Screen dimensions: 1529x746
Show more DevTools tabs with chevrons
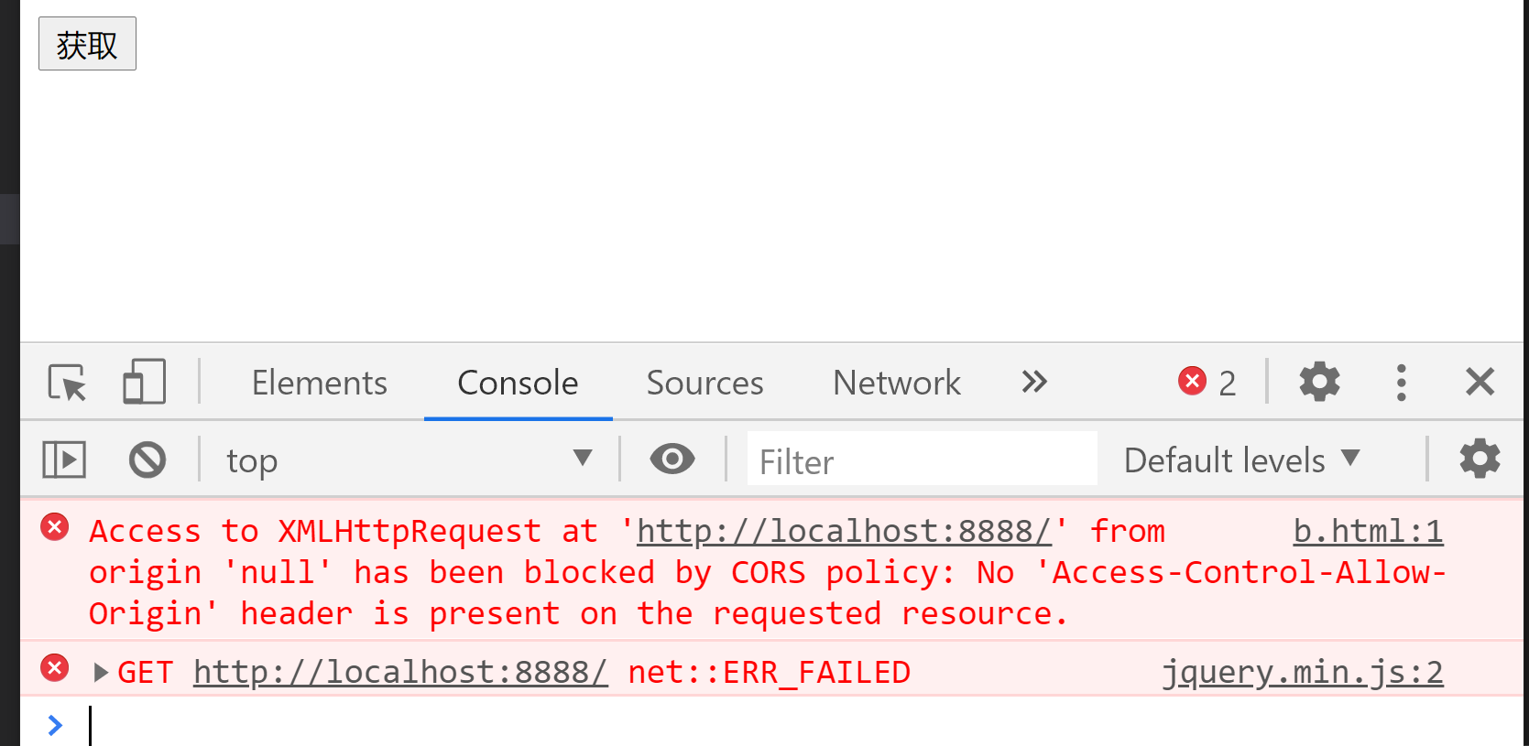pos(1034,382)
